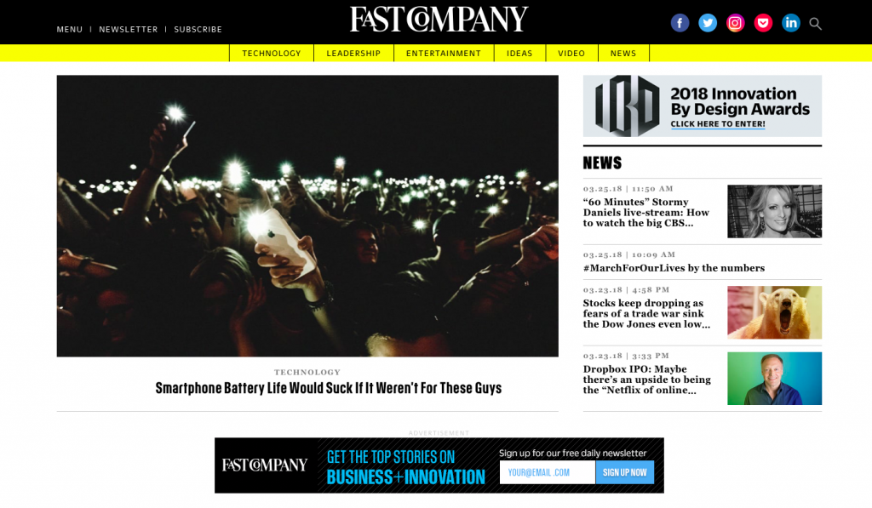
Task: Open the LinkedIn icon in header
Action: point(791,23)
